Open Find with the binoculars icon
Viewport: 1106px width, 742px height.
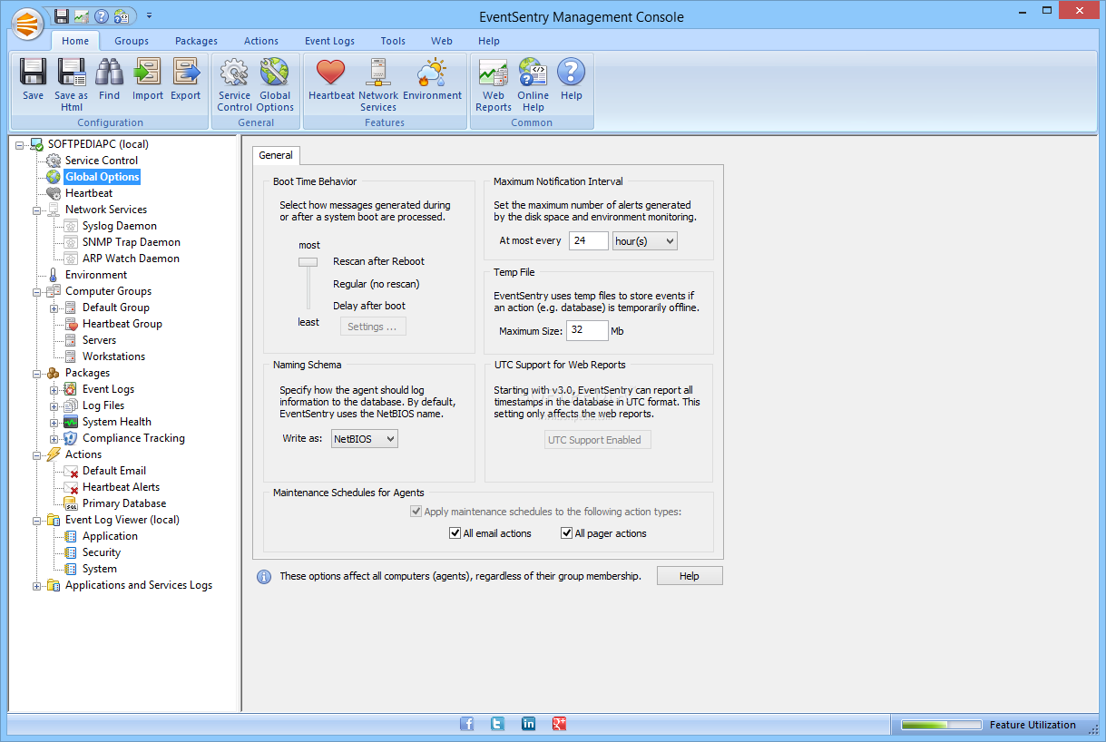[x=110, y=80]
